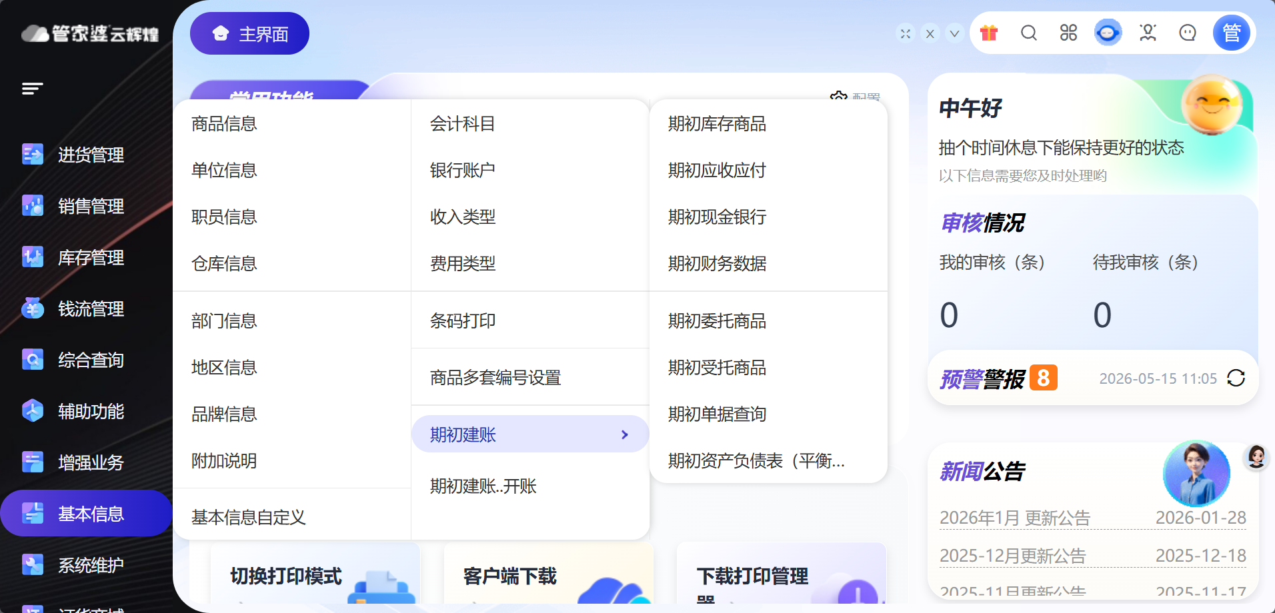Open the customer service person icon
Screen dimensions: 1275x613
[1148, 33]
